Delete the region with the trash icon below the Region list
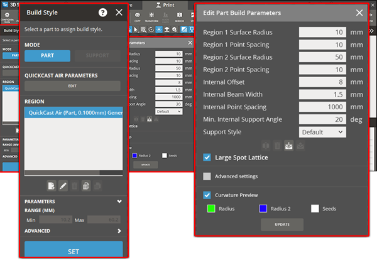 point(75,186)
